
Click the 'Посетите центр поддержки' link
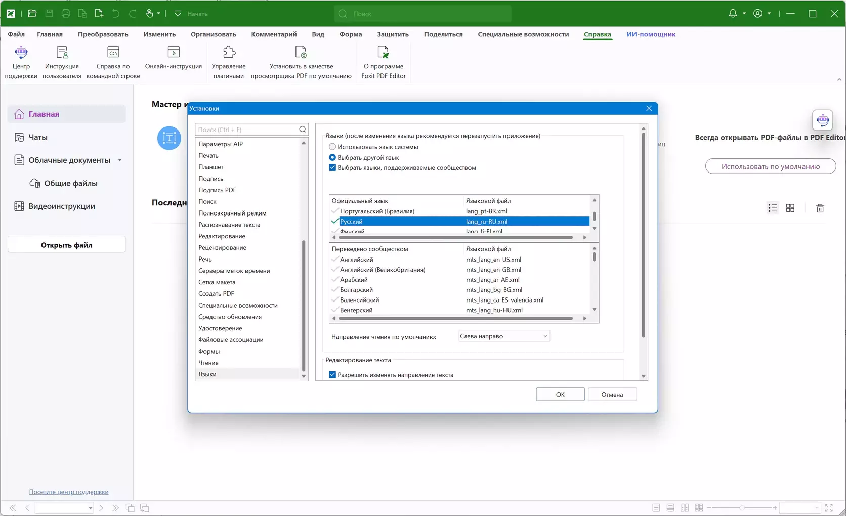(x=69, y=492)
